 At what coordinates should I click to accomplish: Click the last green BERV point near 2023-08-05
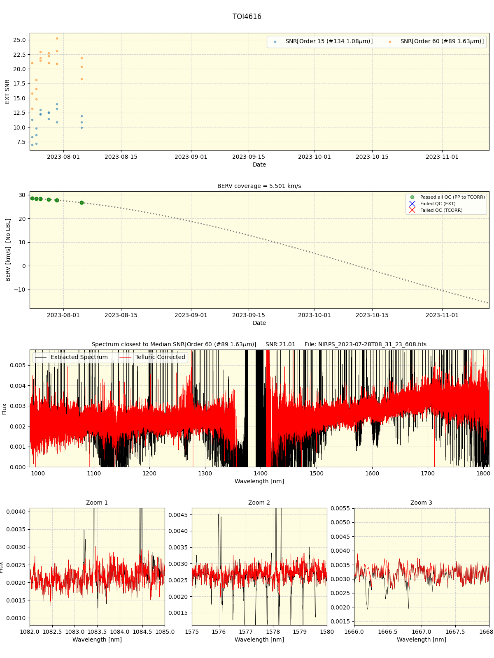point(82,203)
